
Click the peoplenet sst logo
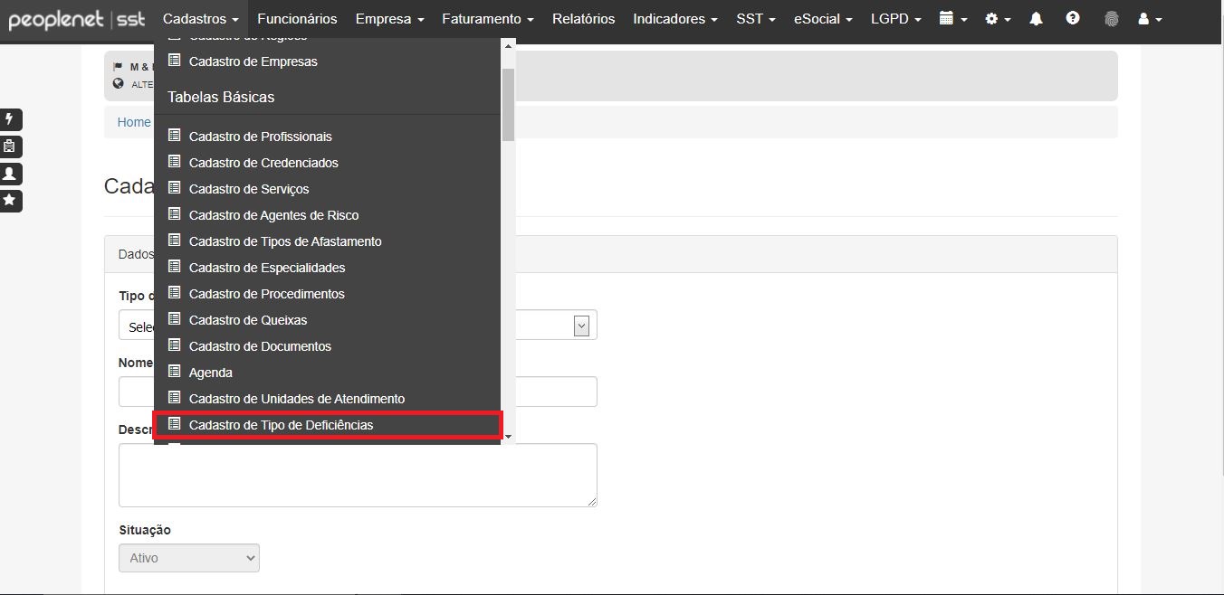(76, 19)
